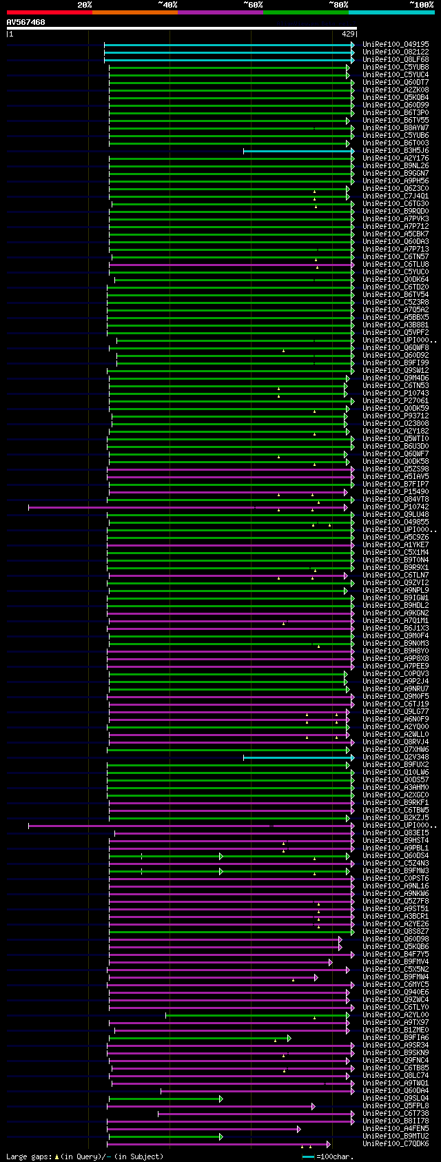The height and width of the screenshot is (1162, 441).
Task: Click label UniRef100_Q9ZVI2
Action: click(396, 582)
